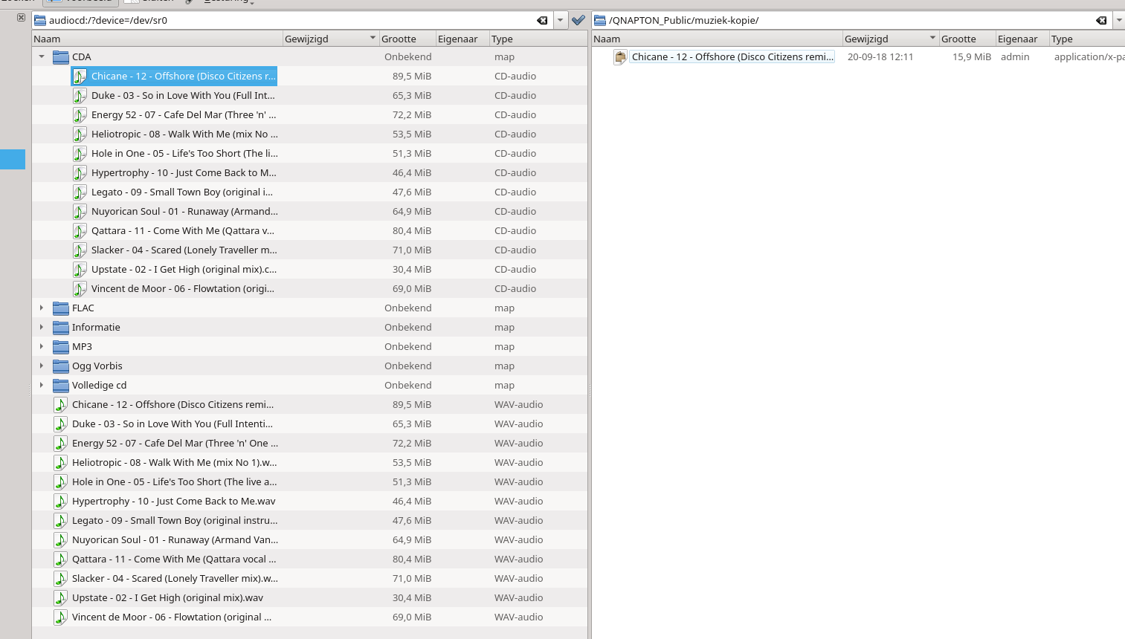The height and width of the screenshot is (639, 1125).
Task: Clear the QNAPTON_Public location field
Action: point(1101,20)
